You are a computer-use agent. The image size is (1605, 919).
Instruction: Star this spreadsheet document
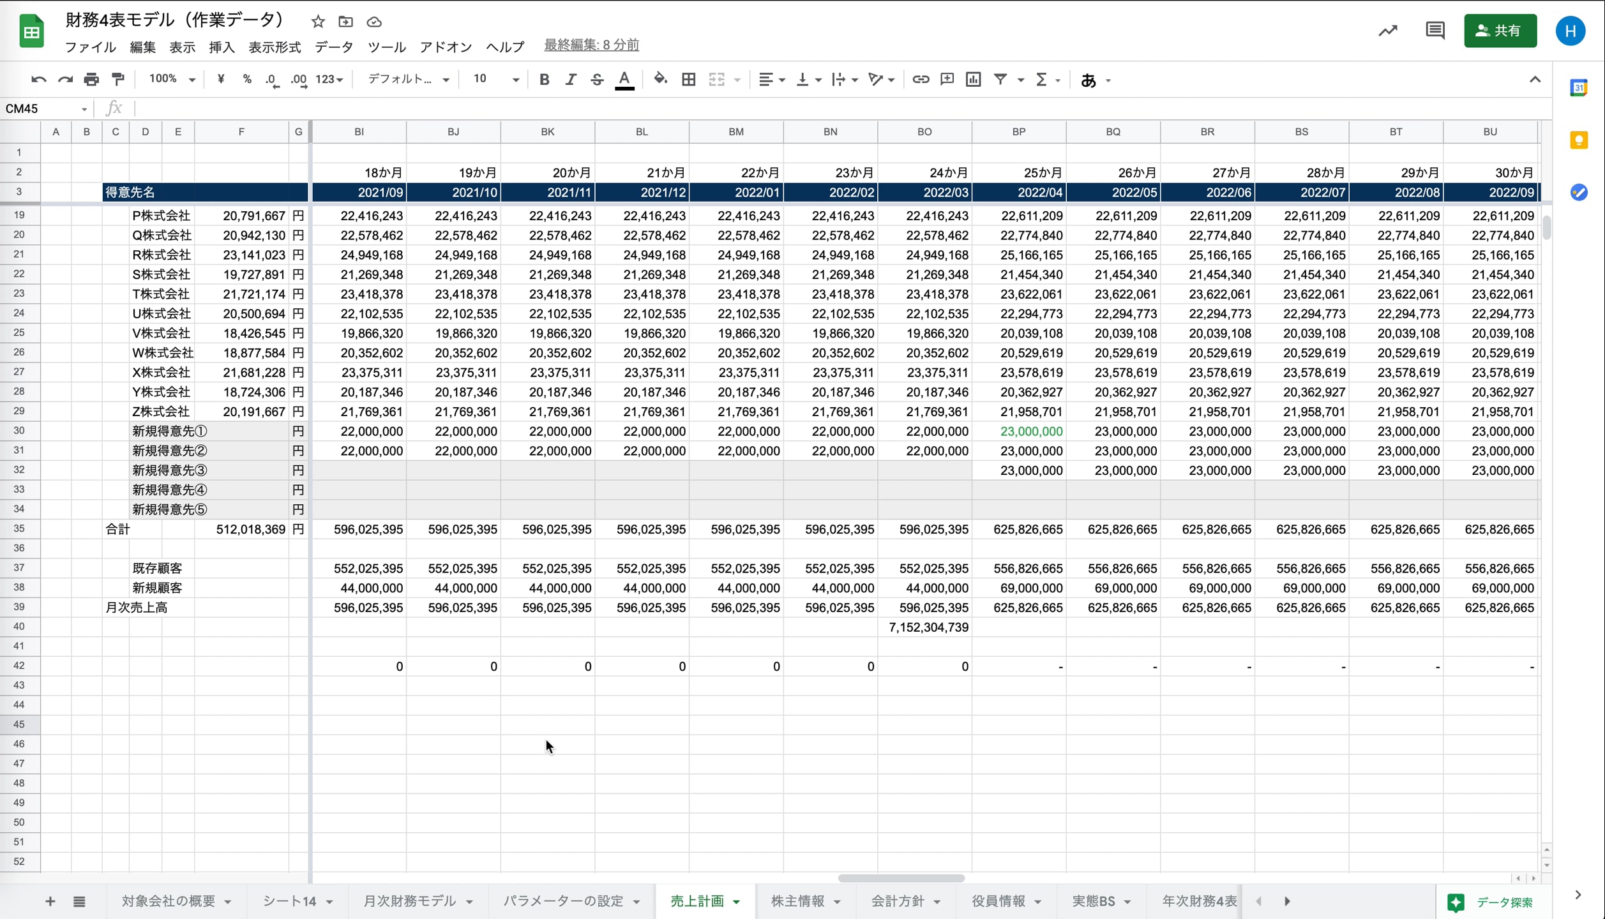click(318, 22)
